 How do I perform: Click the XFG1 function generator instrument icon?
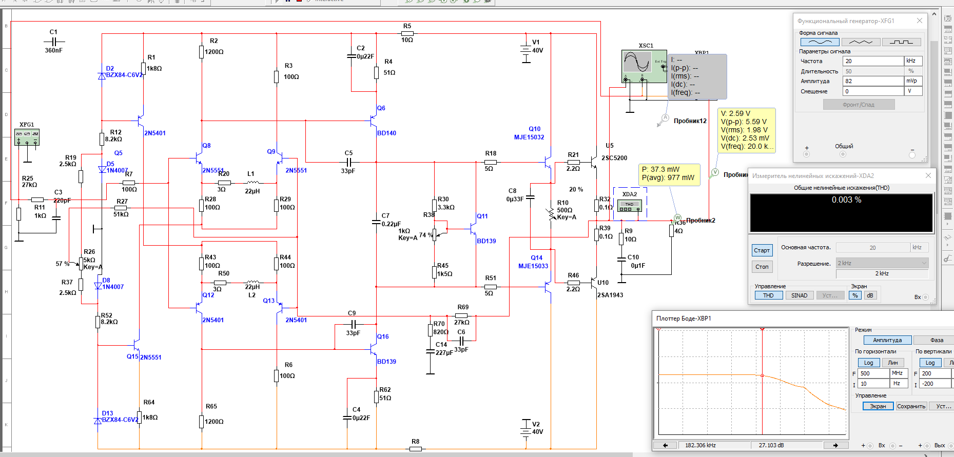click(x=27, y=137)
